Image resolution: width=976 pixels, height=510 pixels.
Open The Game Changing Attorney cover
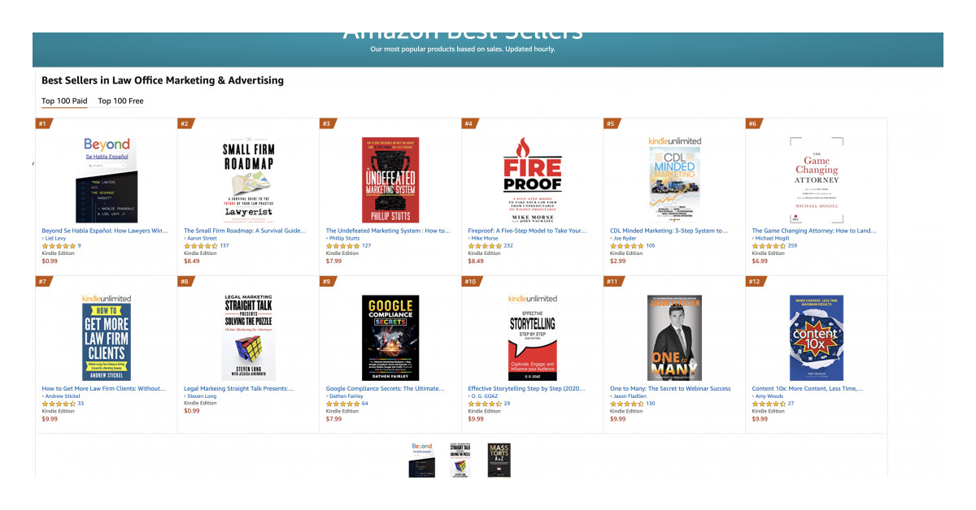[817, 179]
